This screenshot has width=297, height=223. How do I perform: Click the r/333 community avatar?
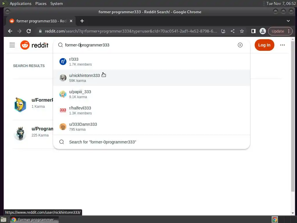click(x=63, y=62)
